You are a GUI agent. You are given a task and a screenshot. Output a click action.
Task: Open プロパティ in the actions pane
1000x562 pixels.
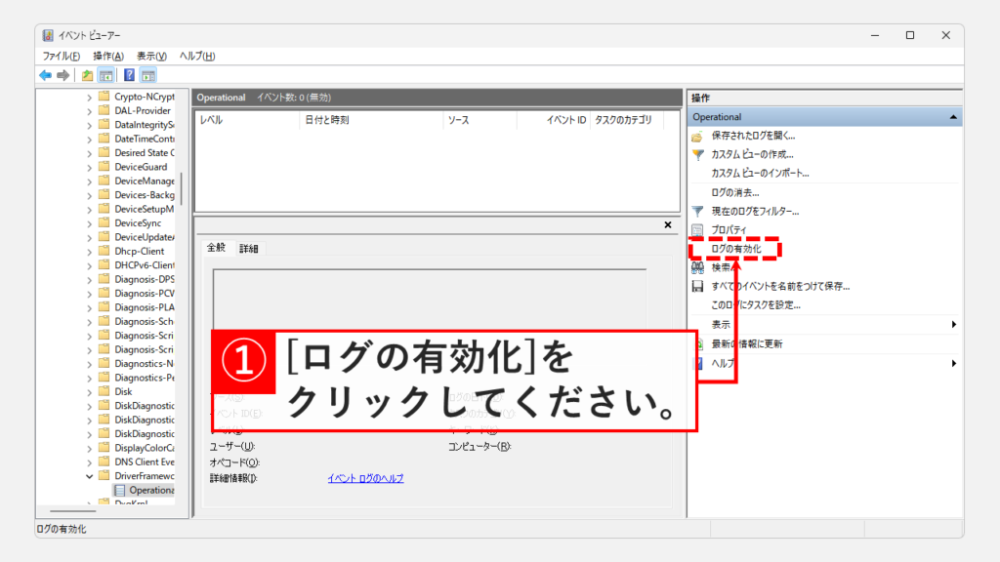tap(729, 229)
